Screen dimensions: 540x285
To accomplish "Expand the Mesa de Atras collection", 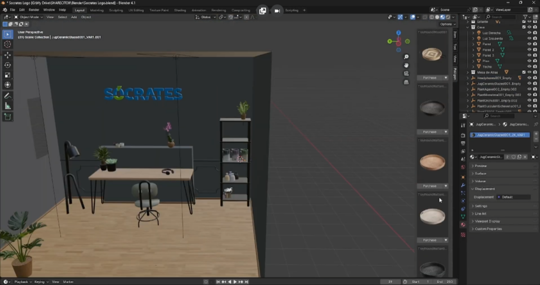I will pos(468,72).
